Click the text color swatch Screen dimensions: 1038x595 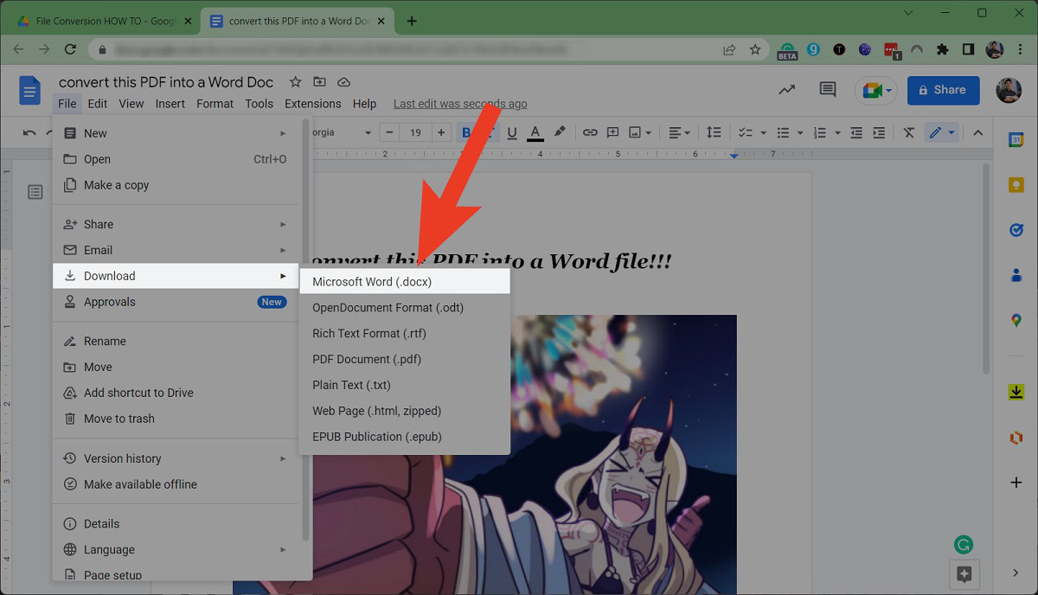point(535,132)
